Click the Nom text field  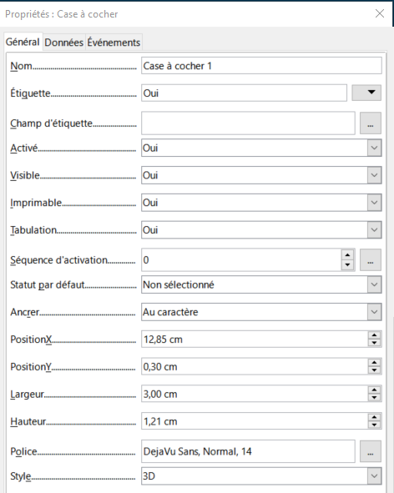click(261, 66)
